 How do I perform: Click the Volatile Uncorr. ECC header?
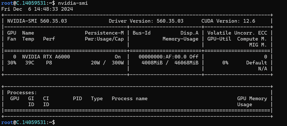[237, 33]
